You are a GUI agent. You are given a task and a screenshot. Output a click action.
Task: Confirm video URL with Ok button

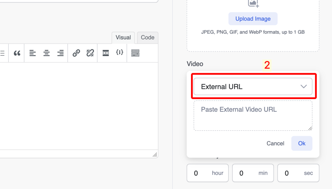(x=302, y=143)
